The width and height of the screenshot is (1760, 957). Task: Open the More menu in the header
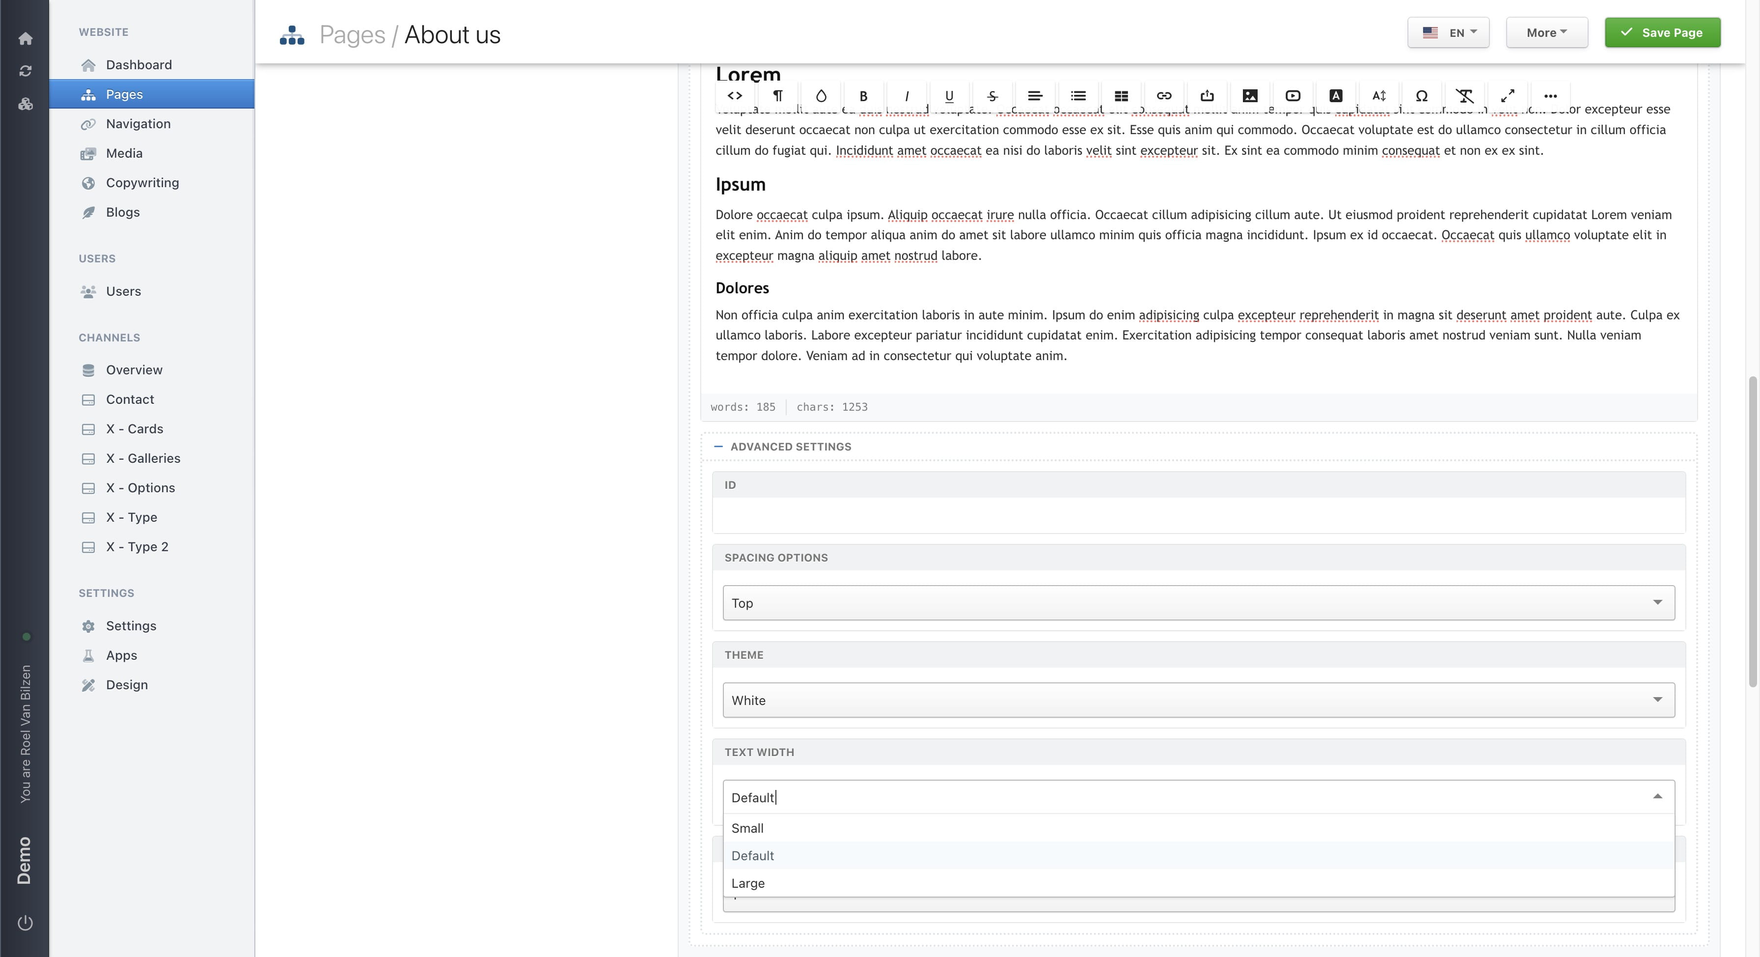[x=1546, y=32]
